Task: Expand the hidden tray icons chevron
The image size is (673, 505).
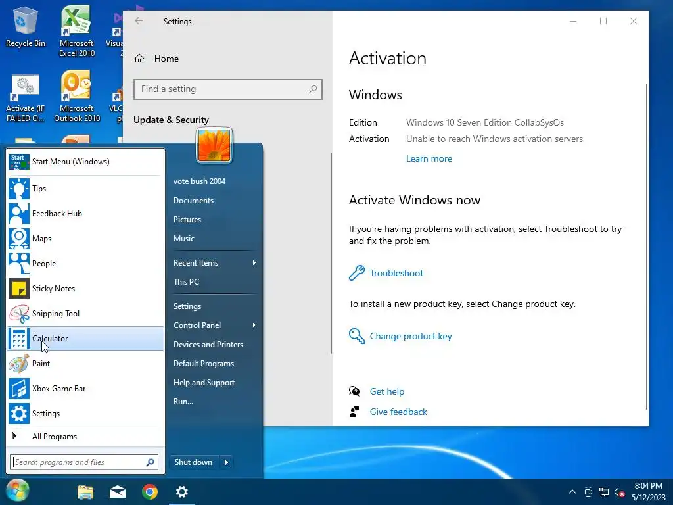Action: click(x=572, y=492)
